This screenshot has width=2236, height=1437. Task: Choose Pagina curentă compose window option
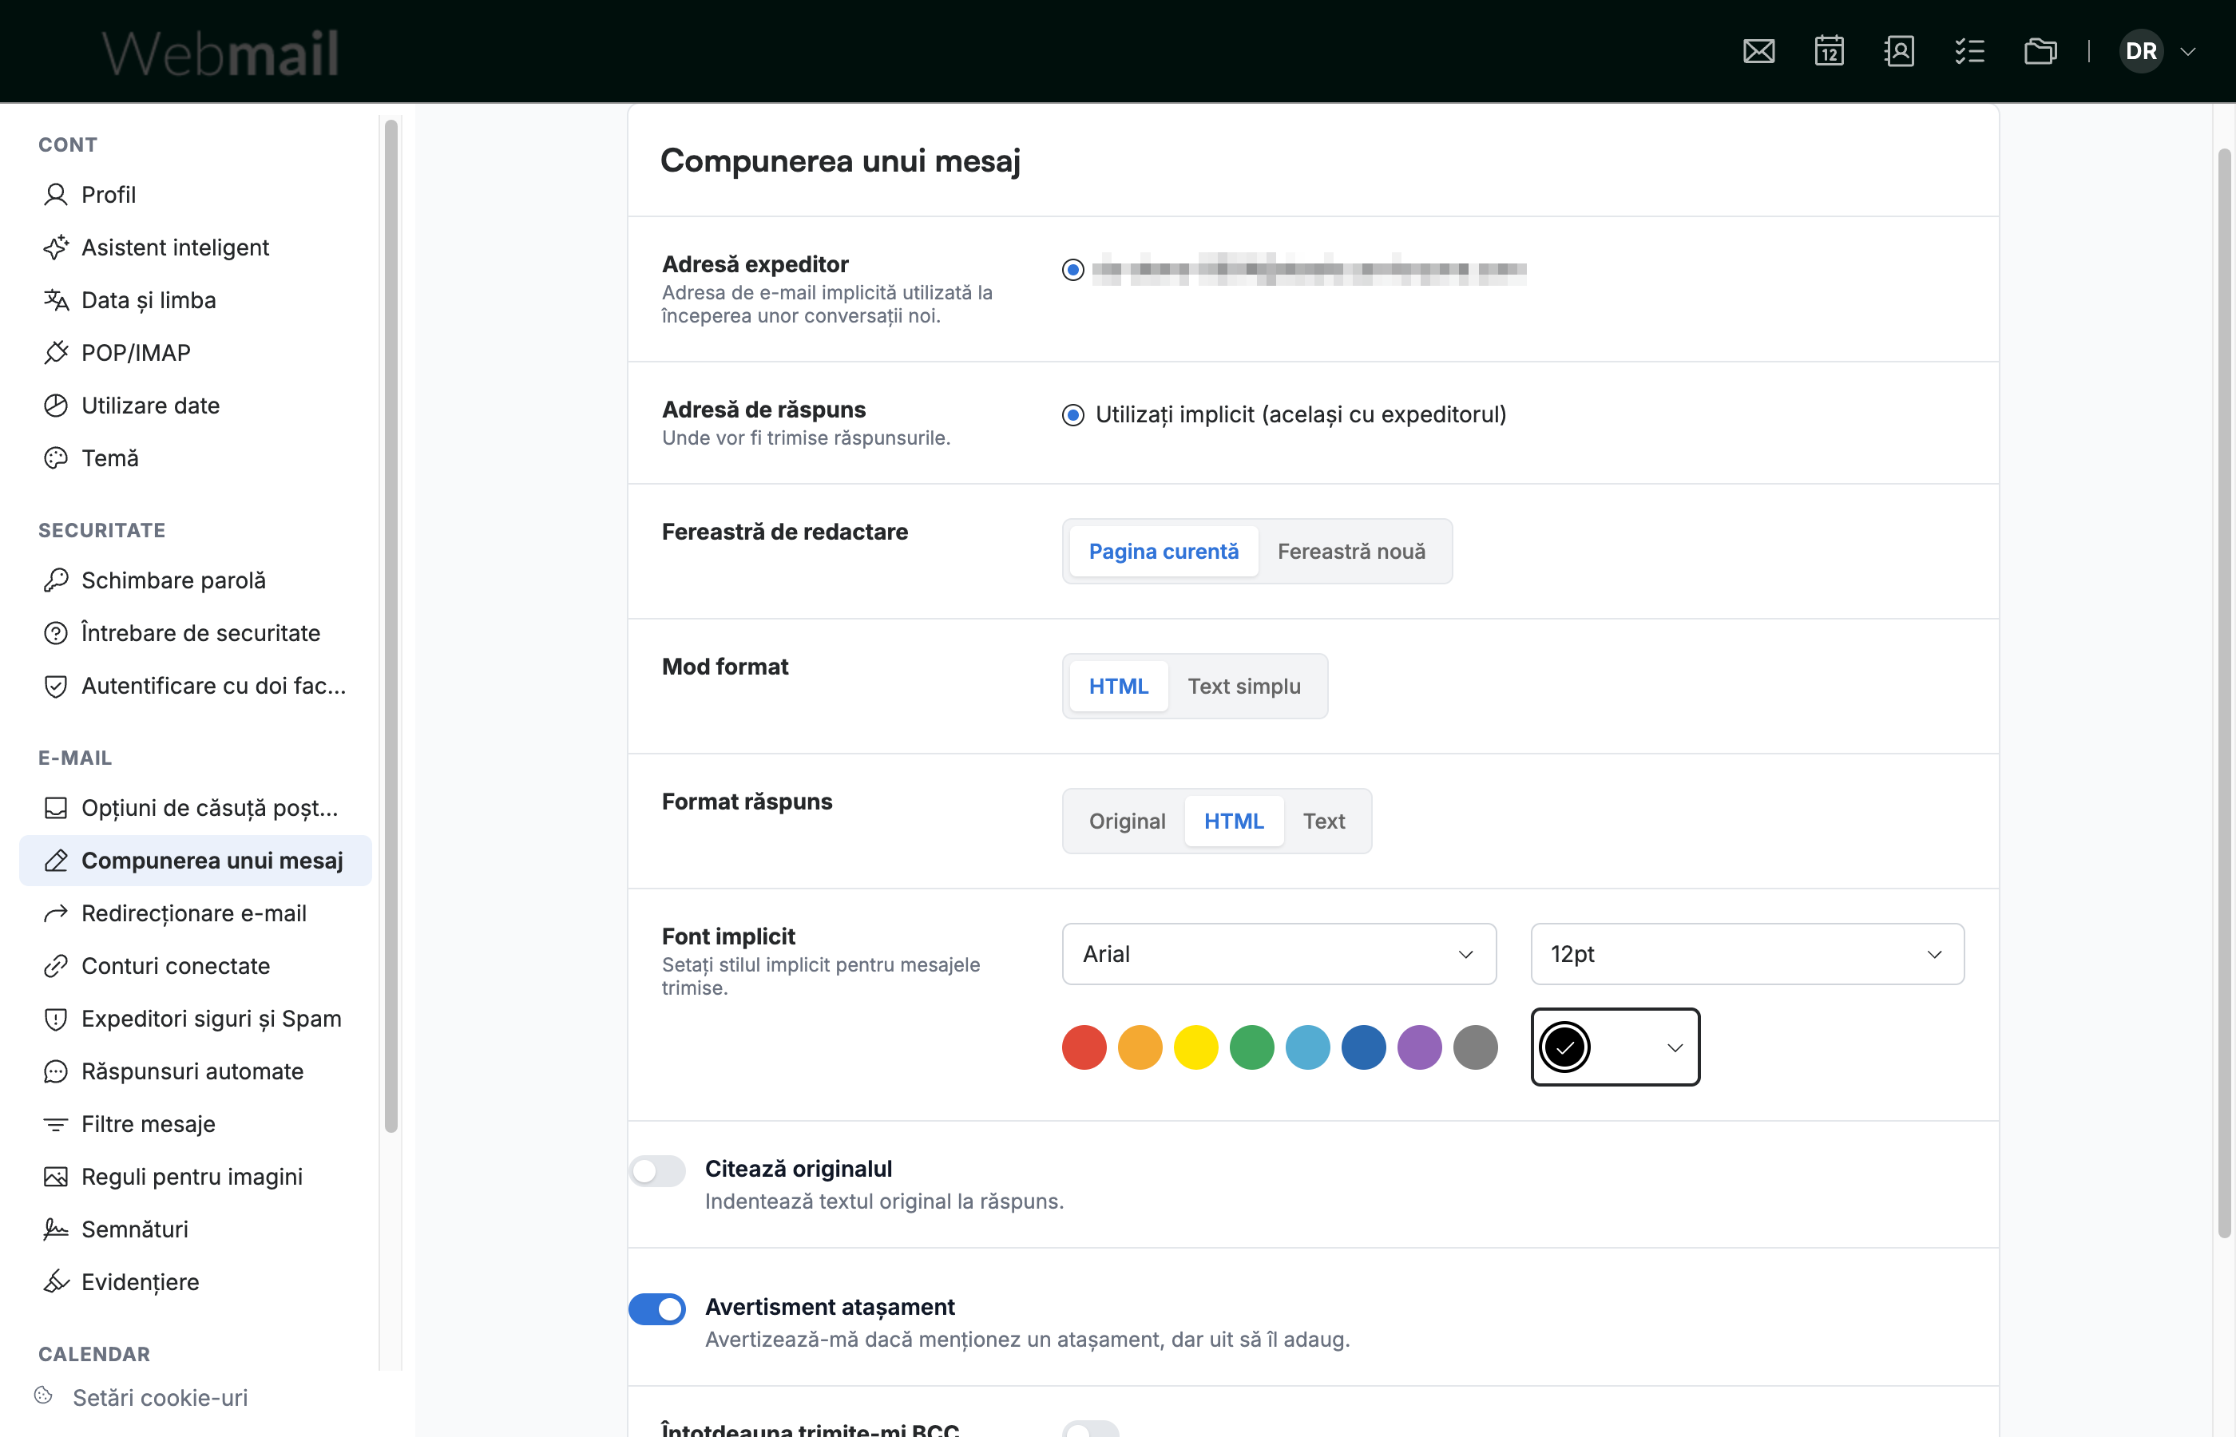point(1164,552)
